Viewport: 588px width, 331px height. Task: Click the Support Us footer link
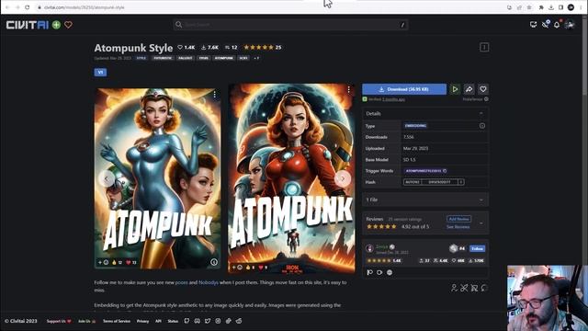(59, 321)
